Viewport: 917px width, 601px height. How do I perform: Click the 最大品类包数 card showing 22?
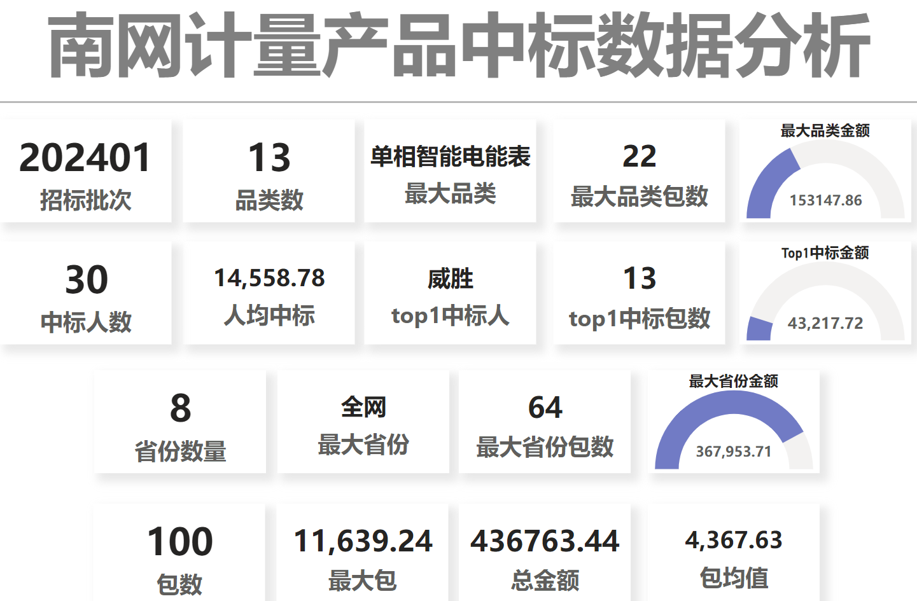[639, 172]
